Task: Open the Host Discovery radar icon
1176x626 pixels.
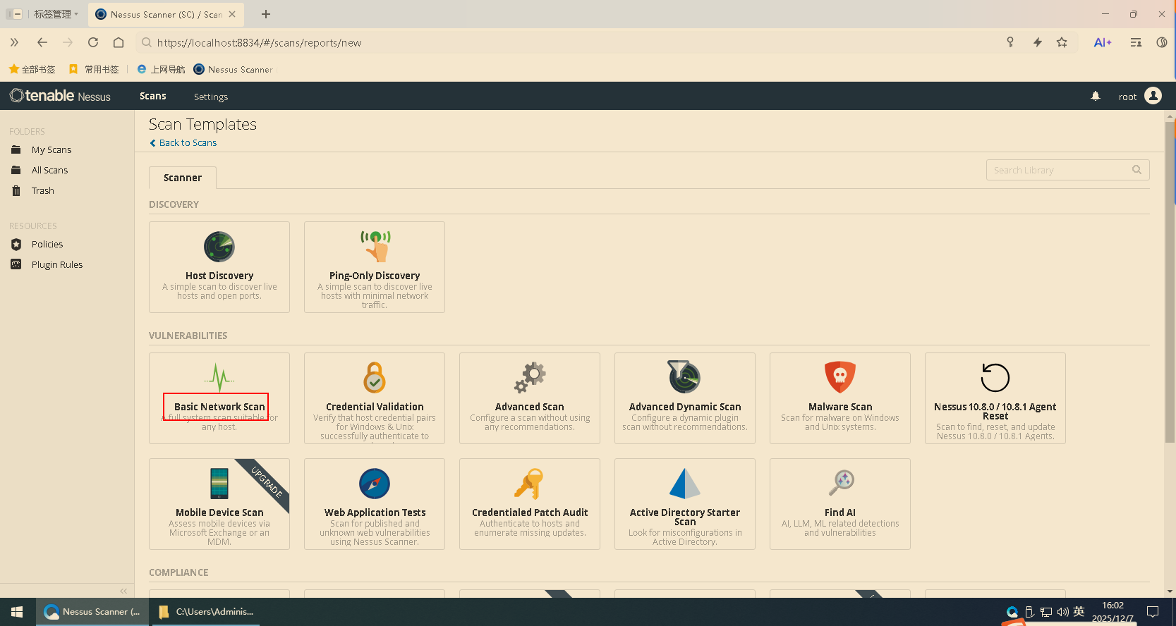Action: 219,247
